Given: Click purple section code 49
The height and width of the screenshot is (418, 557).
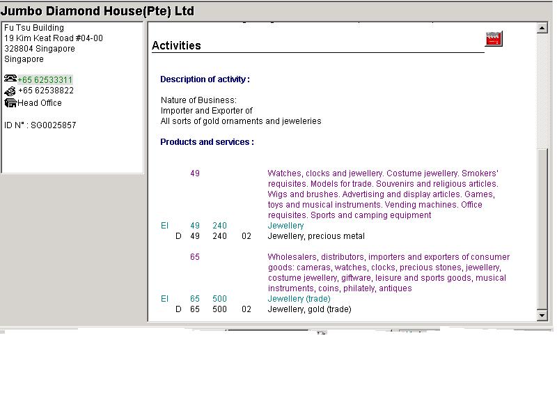Looking at the screenshot, I should [195, 173].
